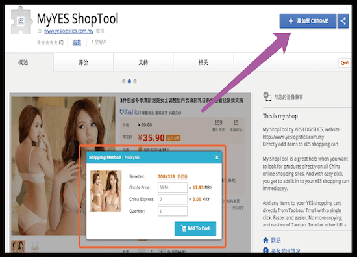The width and height of the screenshot is (357, 257).
Task: Click the selected size 70B/32B text
Action: (x=166, y=176)
